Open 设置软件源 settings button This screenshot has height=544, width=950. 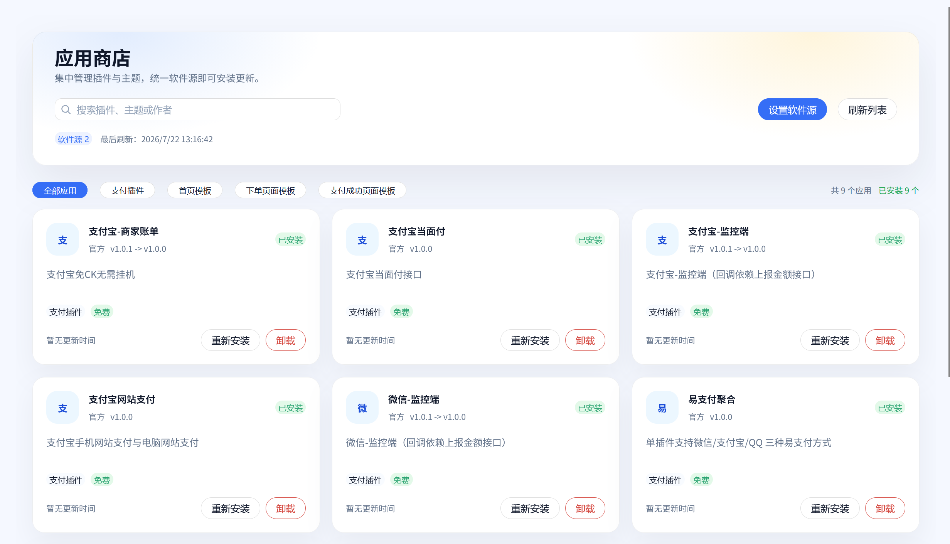pyautogui.click(x=792, y=109)
